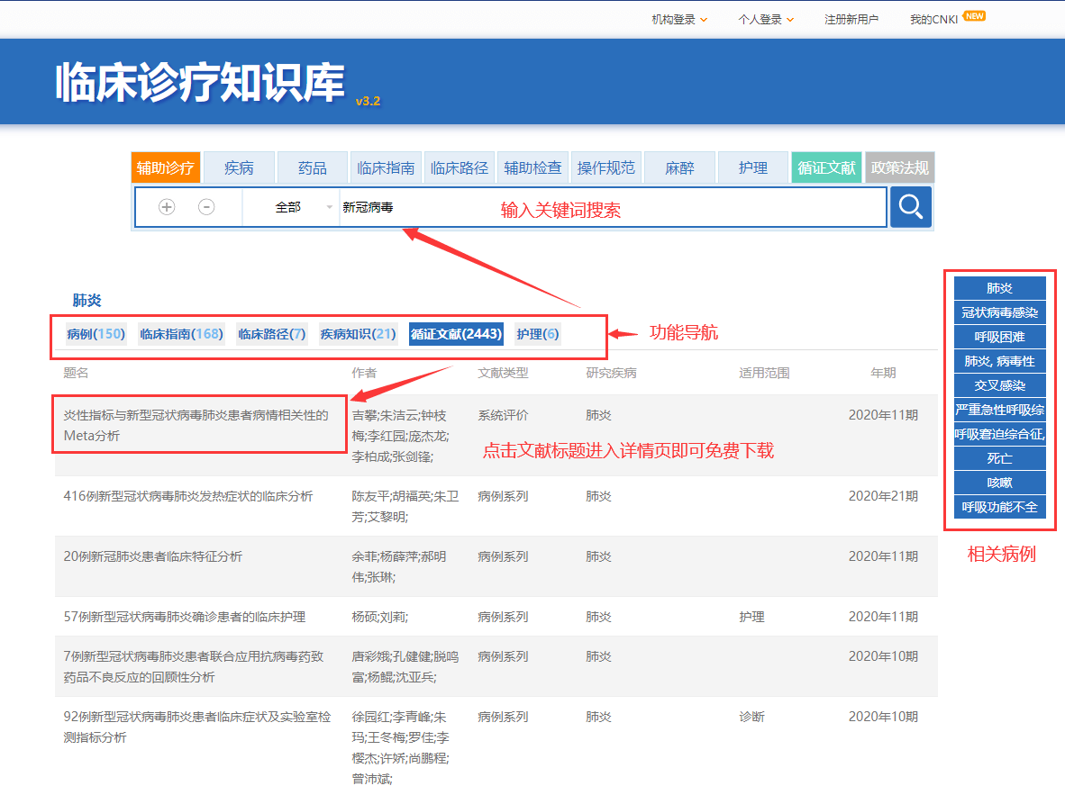Screen dimensions: 1065x795
Task: Click the magnifier search button
Action: pyautogui.click(x=910, y=207)
